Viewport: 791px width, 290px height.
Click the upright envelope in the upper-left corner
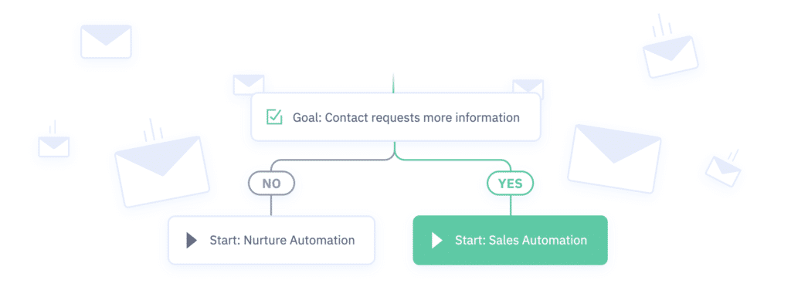tap(106, 42)
